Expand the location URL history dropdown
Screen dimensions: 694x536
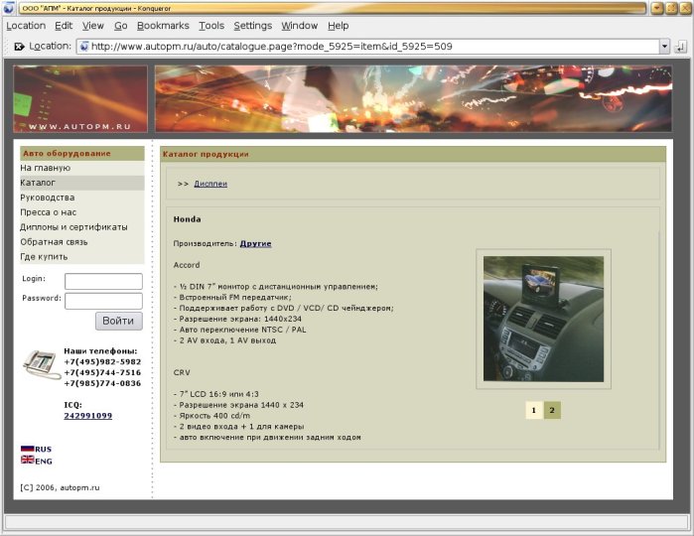click(664, 46)
